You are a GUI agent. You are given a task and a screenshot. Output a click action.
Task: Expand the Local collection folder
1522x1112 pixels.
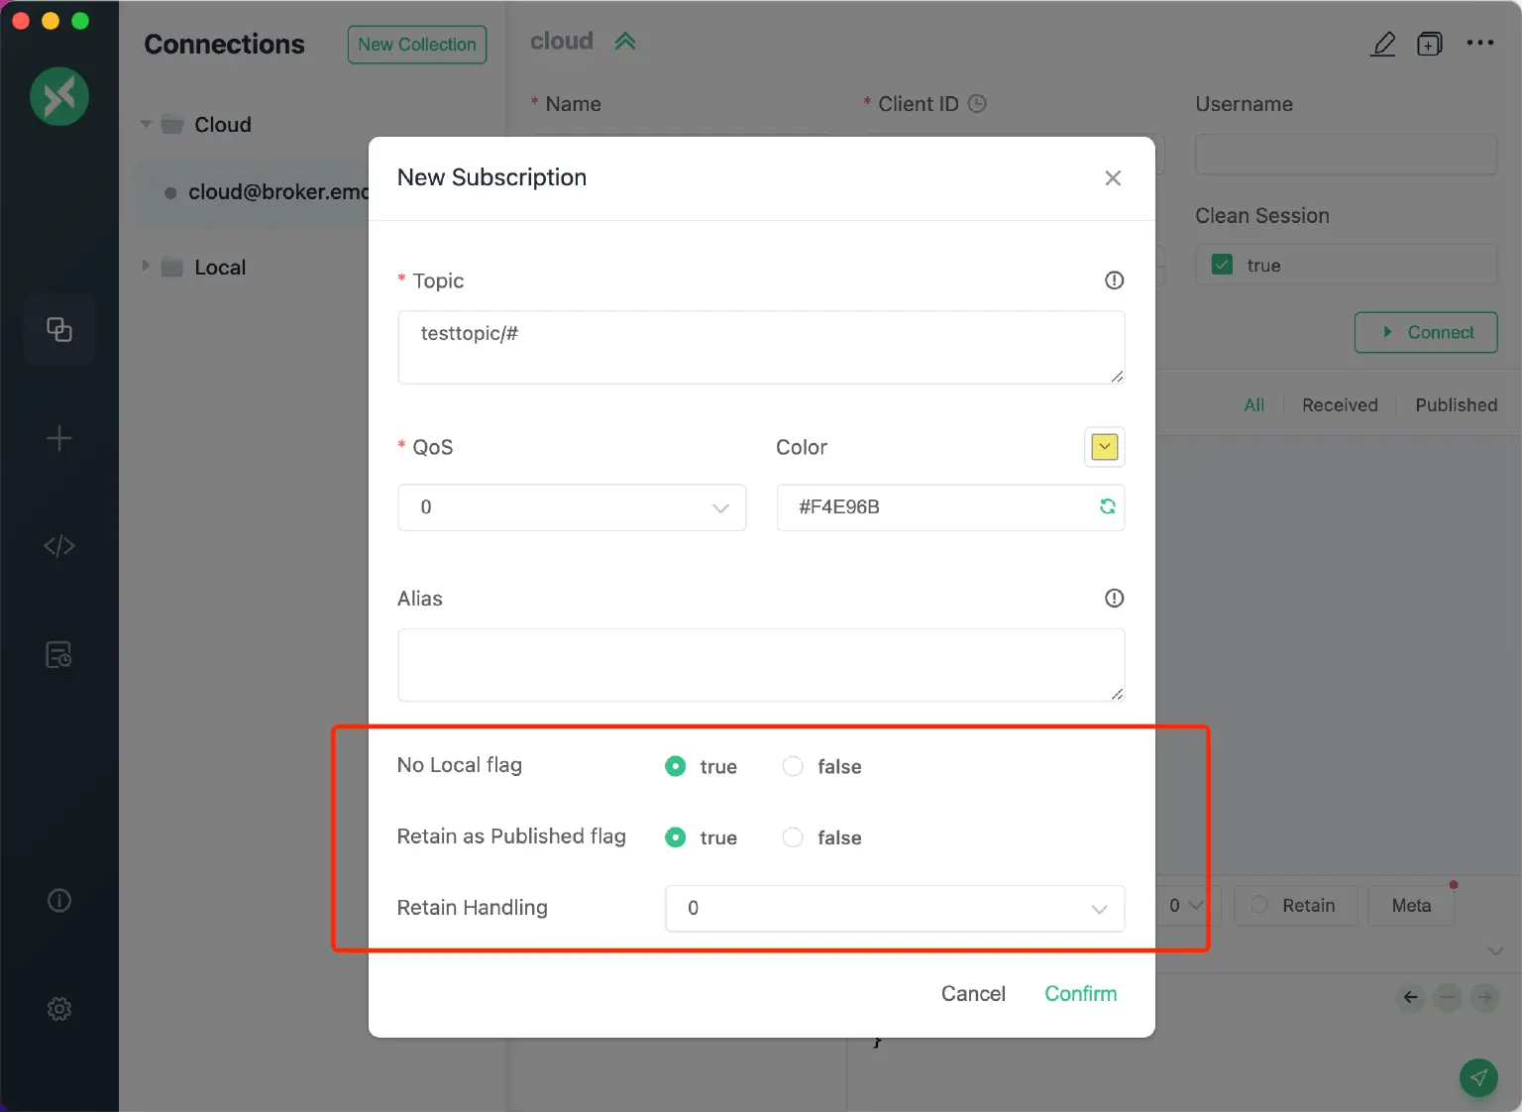click(x=145, y=266)
